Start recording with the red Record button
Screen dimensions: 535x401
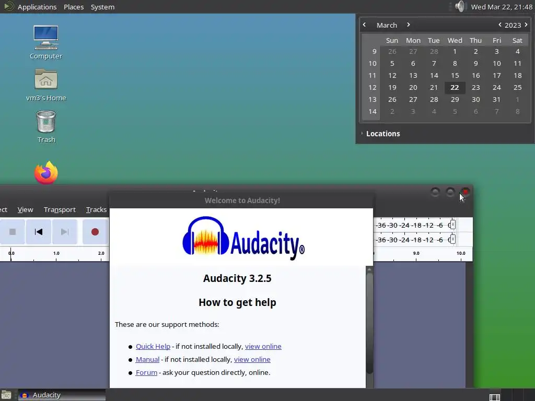95,232
